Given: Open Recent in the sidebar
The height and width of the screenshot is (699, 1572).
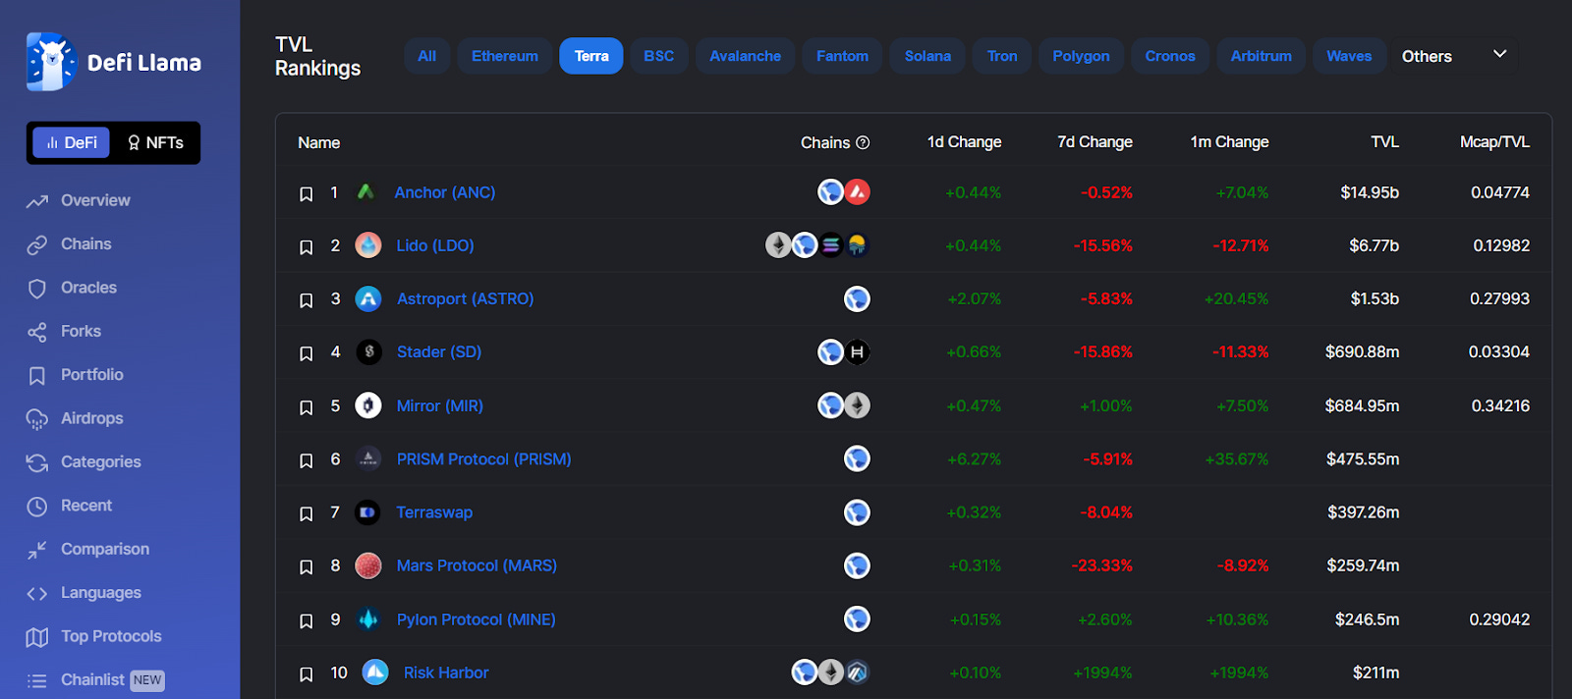Looking at the screenshot, I should (70, 506).
